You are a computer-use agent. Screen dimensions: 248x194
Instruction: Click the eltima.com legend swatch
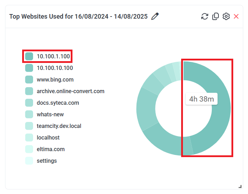[x=29, y=149]
